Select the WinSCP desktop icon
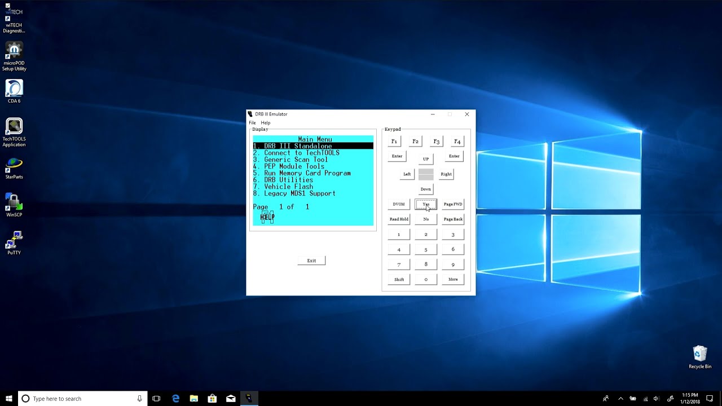722x406 pixels. pos(14,205)
